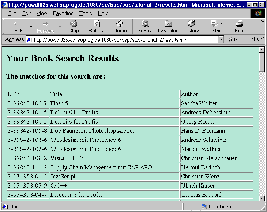Expand the Links bar chevron
Viewport: 267px width, 212px height.
tap(263, 38)
